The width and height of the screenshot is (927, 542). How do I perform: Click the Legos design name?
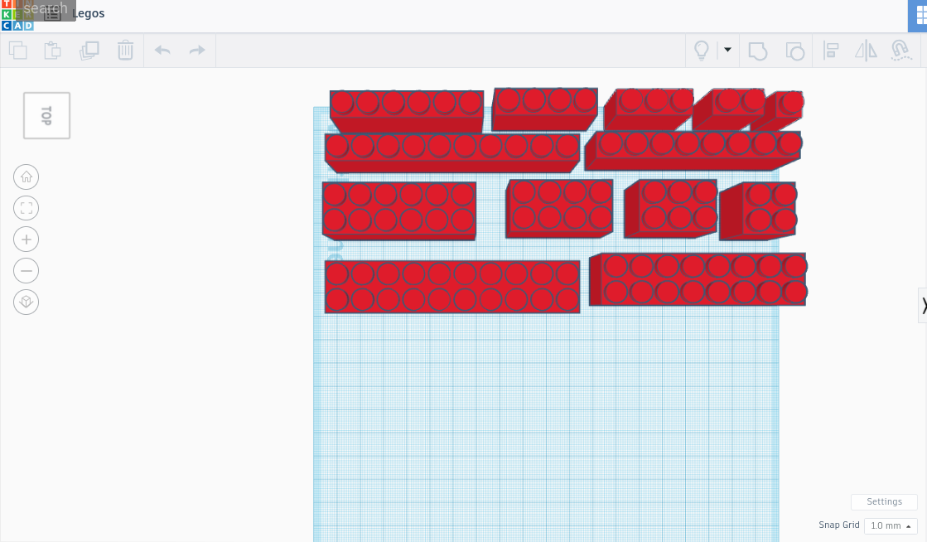(x=88, y=13)
